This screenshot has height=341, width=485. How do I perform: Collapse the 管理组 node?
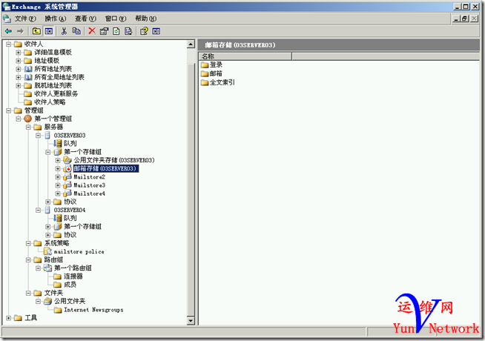tap(9, 110)
